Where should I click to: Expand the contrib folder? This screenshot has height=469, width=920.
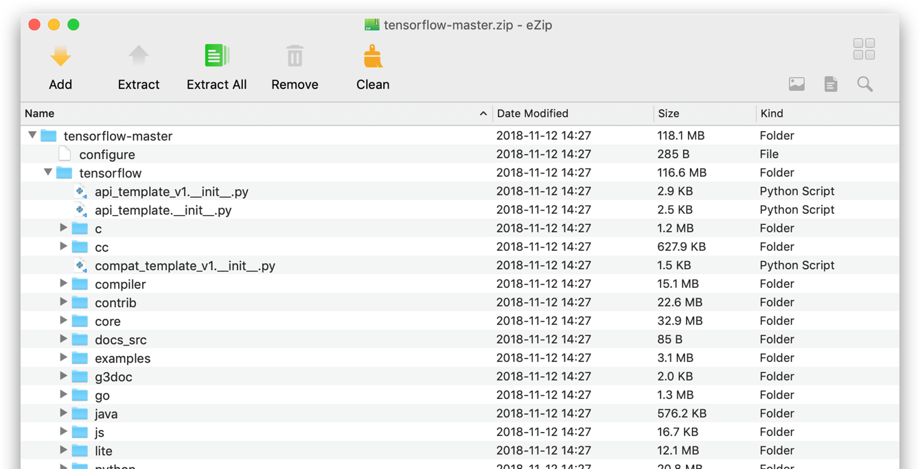pyautogui.click(x=62, y=302)
